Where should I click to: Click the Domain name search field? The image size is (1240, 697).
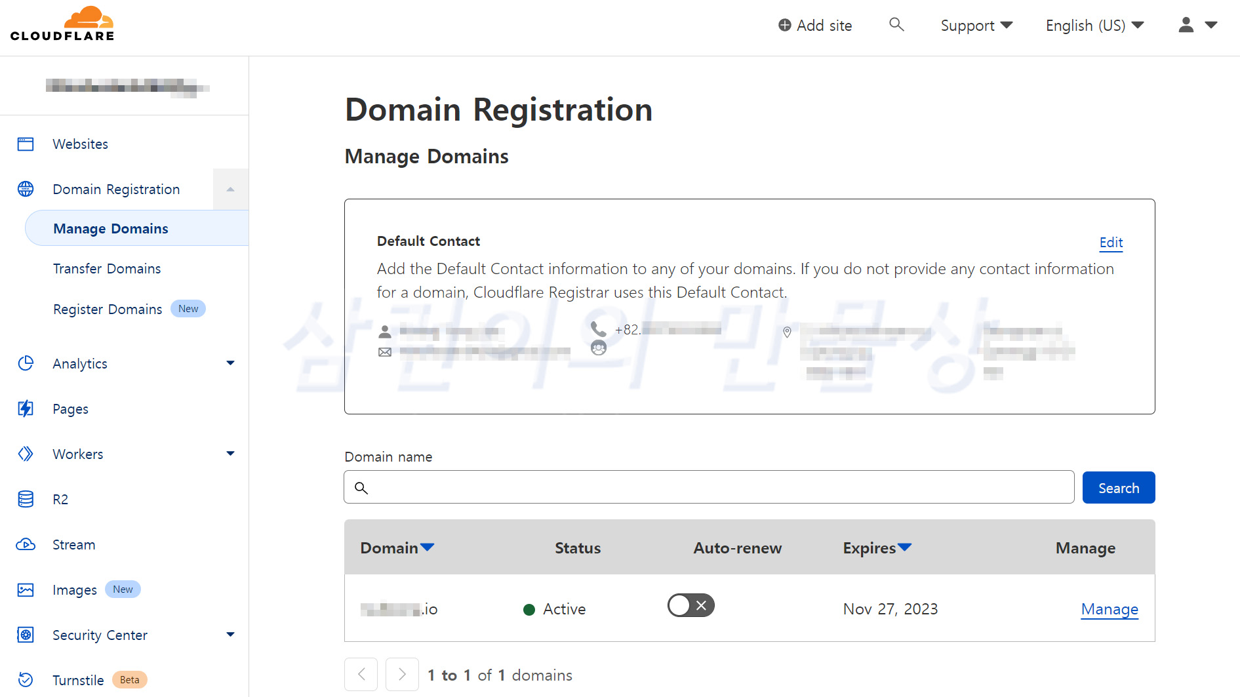(709, 487)
